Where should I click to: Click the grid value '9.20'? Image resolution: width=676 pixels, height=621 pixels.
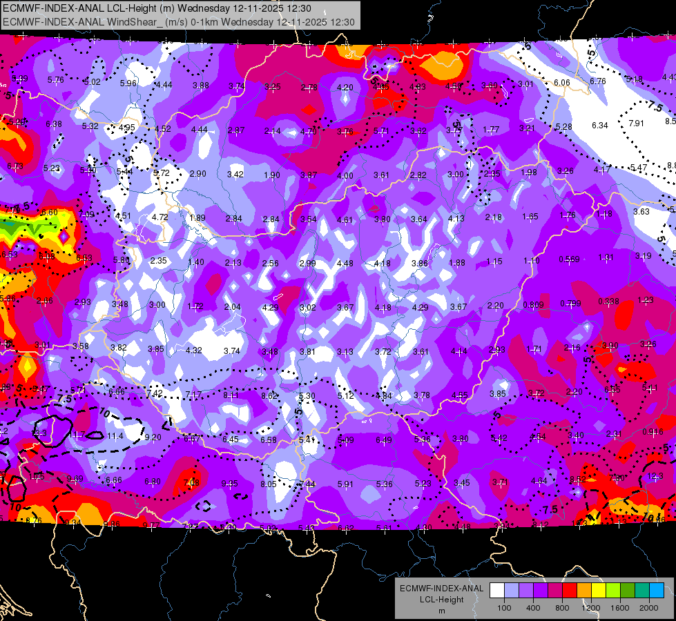point(153,437)
